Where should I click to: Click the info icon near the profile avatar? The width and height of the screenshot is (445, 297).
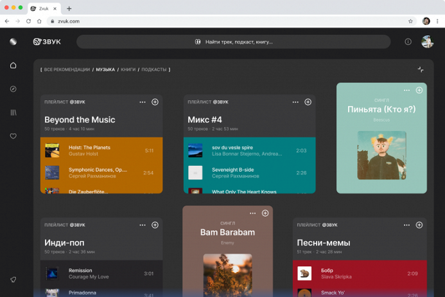click(408, 42)
